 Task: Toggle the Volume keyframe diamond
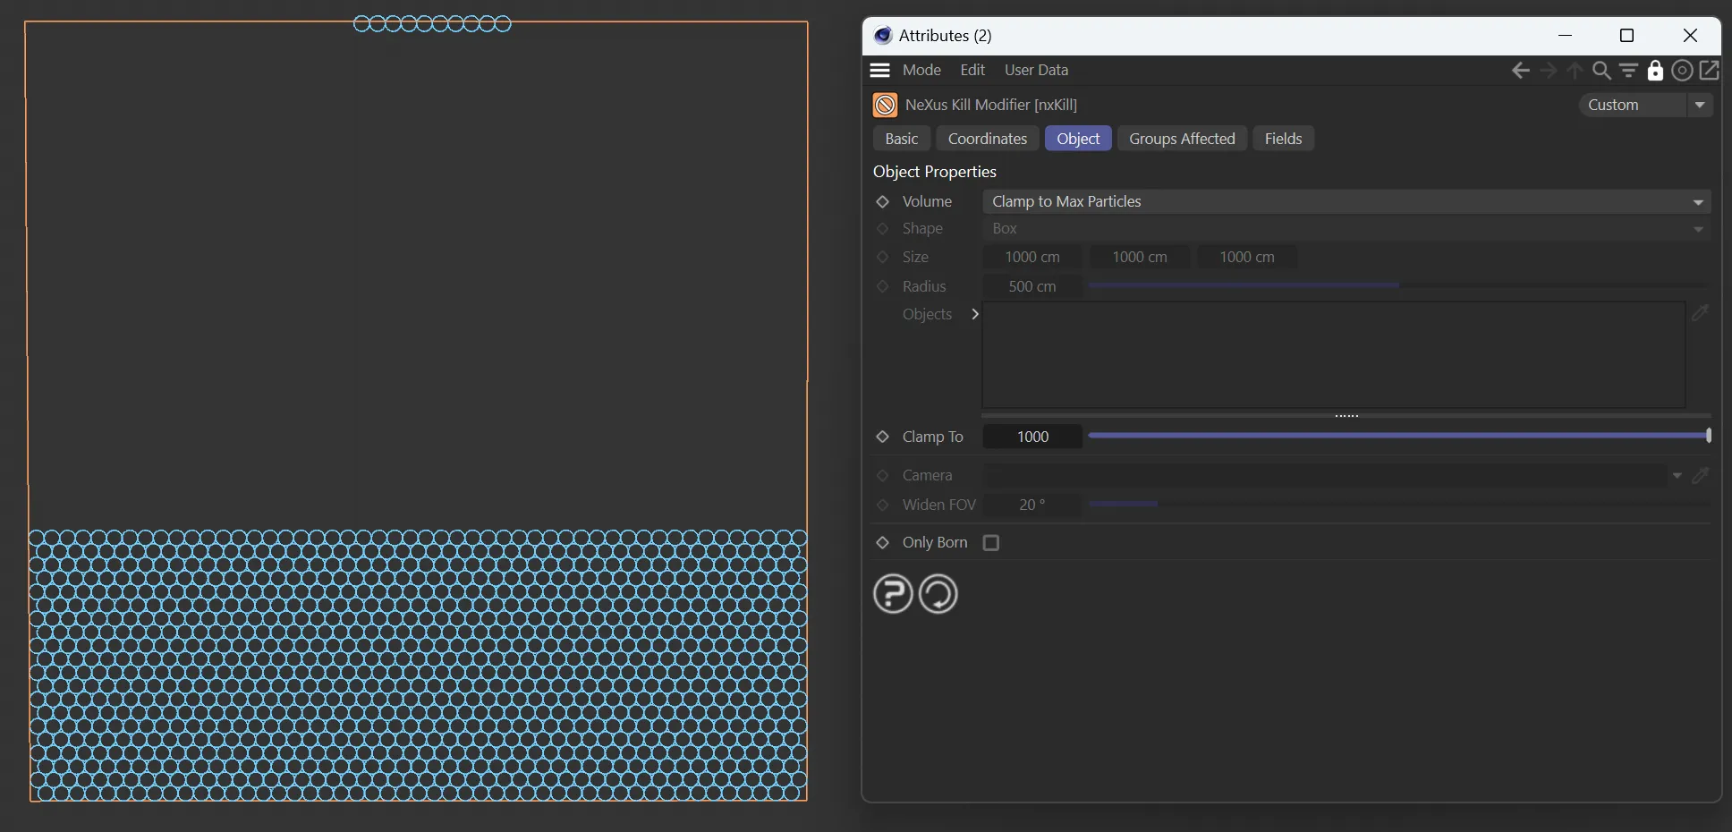point(882,202)
